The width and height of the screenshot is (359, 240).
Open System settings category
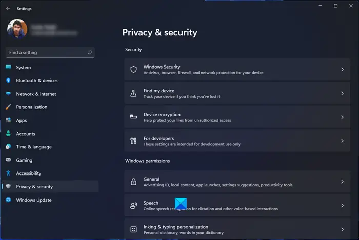click(x=50, y=68)
